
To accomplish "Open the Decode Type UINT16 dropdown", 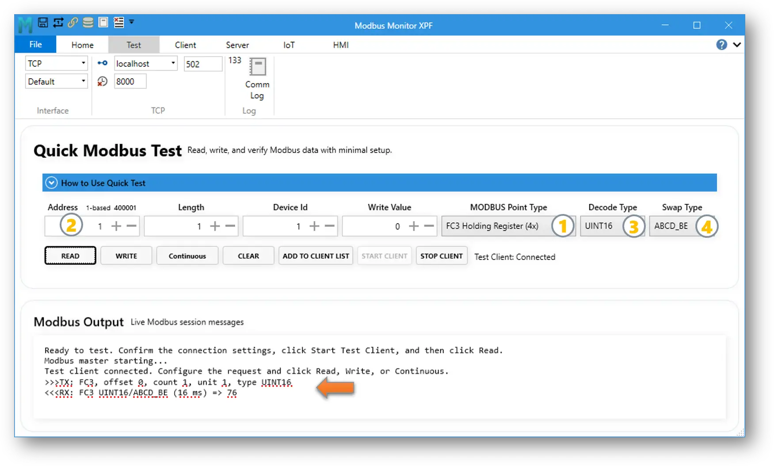I will pos(613,226).
